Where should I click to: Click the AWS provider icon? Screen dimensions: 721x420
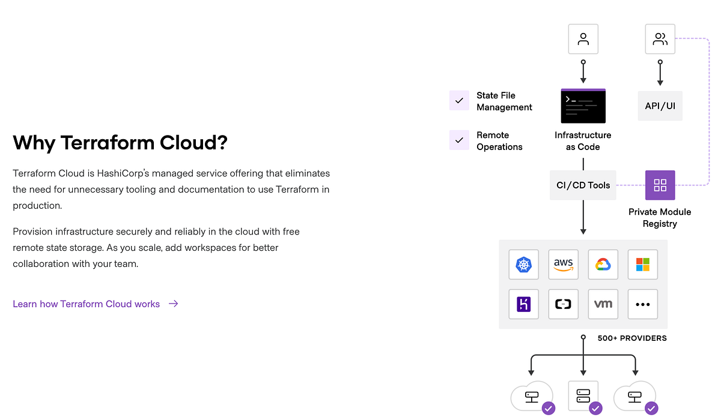click(563, 265)
